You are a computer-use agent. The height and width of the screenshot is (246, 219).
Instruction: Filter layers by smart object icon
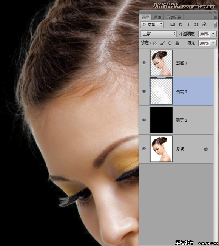pos(204,25)
